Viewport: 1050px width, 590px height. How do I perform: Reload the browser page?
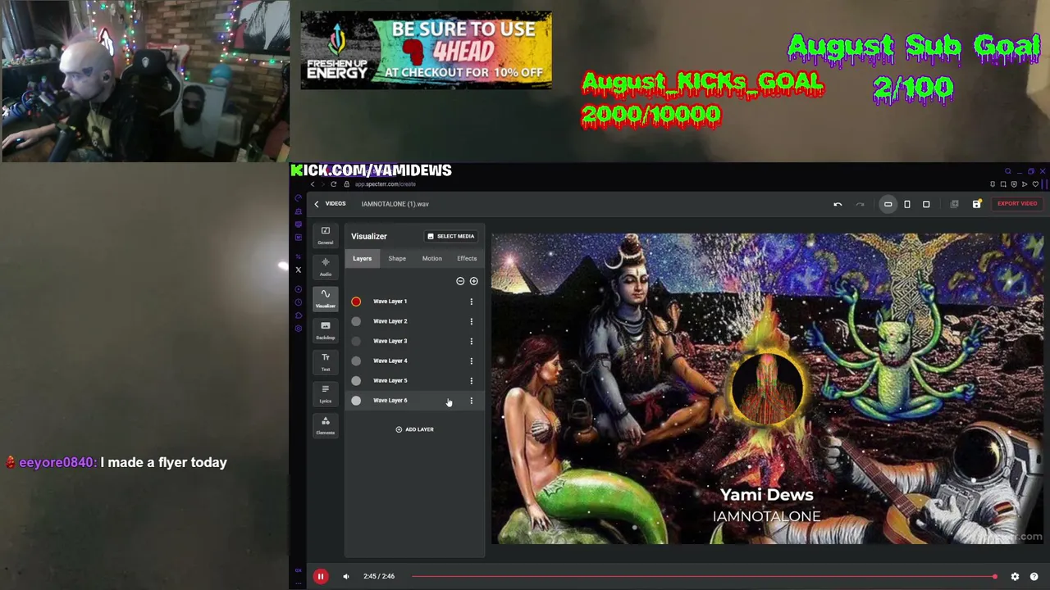(333, 184)
